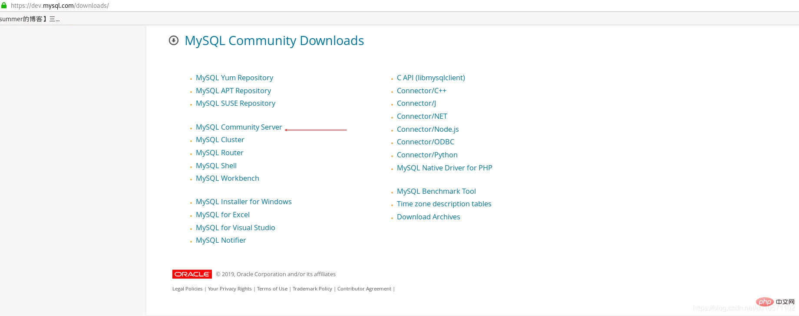
Task: Click the php 中文网 watermark logo
Action: [775, 302]
